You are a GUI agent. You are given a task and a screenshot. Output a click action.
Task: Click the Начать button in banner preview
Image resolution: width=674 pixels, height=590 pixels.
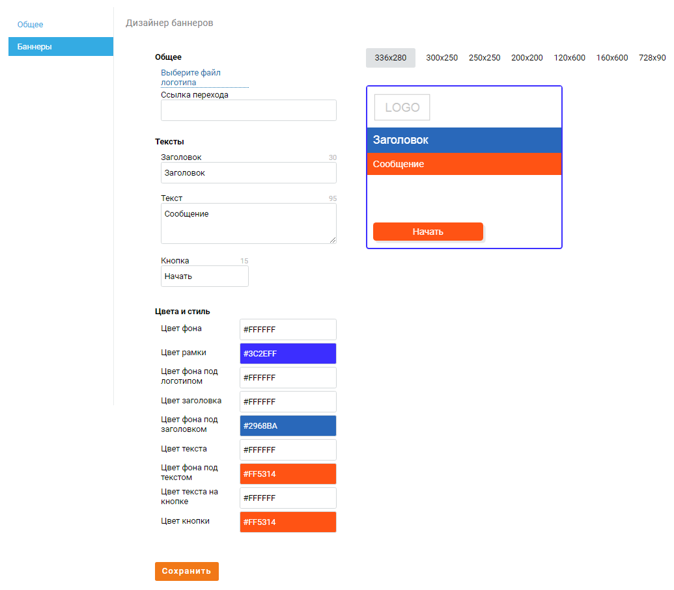click(428, 232)
